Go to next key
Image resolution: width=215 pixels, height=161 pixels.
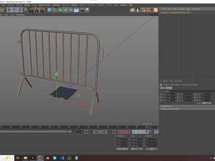tap(108, 132)
